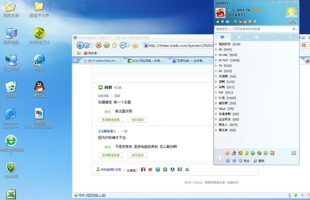Adopt the second answer as best answer

coord(111,155)
